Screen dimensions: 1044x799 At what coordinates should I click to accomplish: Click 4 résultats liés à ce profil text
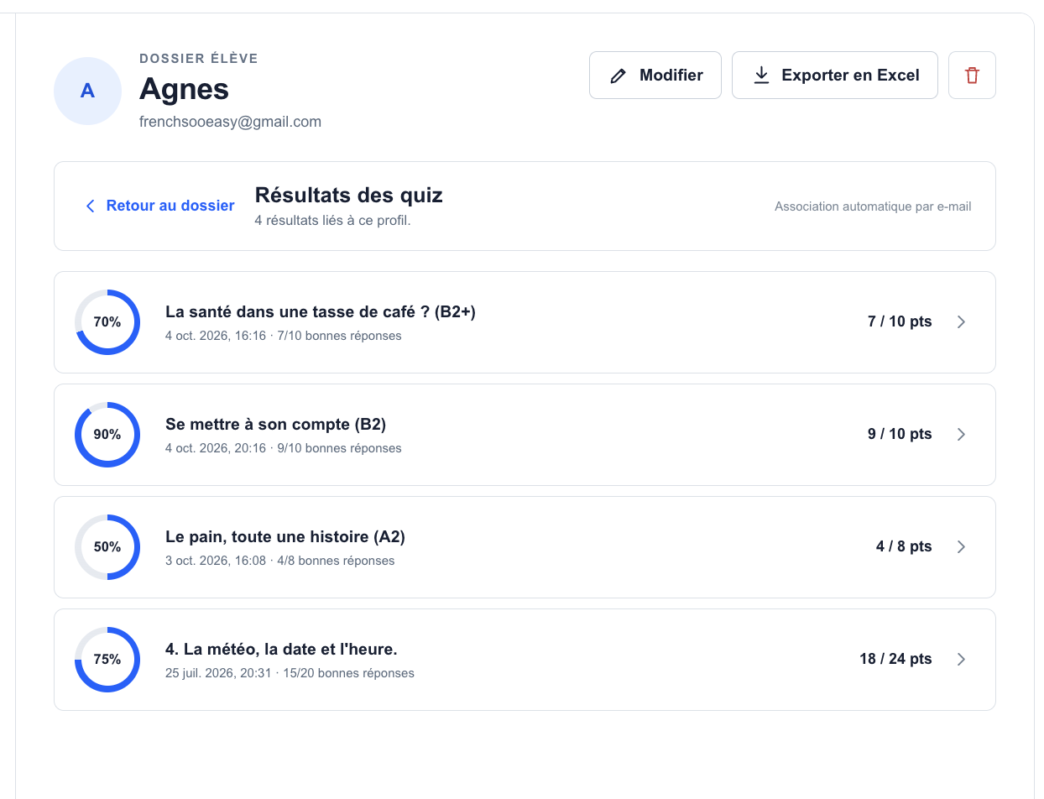(332, 222)
